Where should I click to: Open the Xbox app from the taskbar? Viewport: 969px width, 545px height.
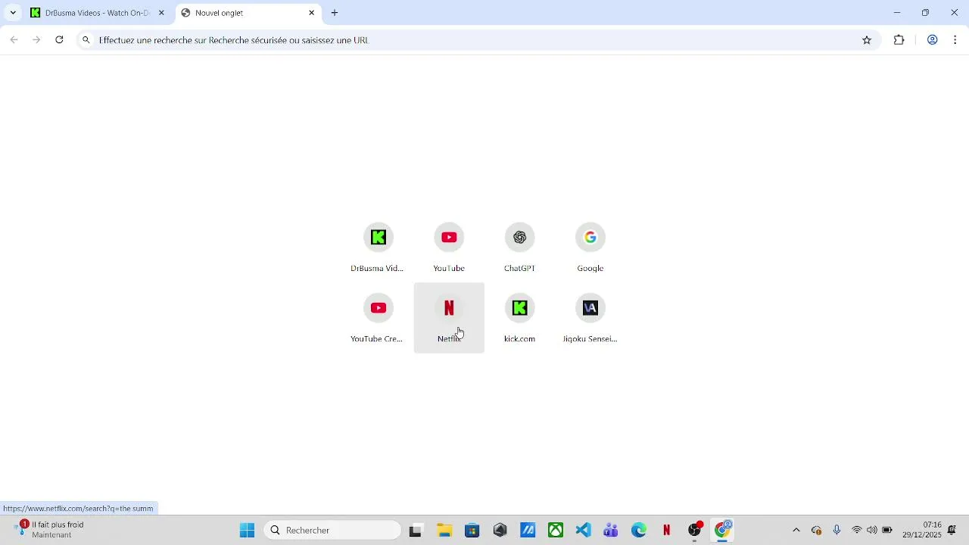(x=556, y=531)
